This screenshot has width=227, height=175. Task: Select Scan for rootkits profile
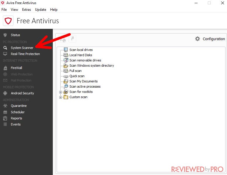[81, 92]
